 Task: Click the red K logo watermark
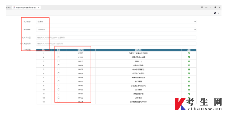[x=180, y=104]
